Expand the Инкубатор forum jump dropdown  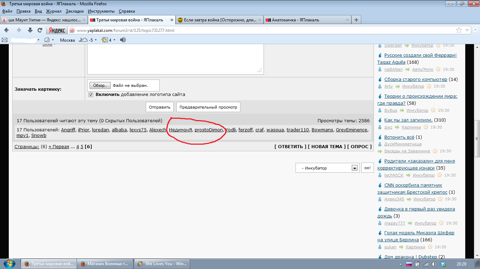(x=355, y=168)
